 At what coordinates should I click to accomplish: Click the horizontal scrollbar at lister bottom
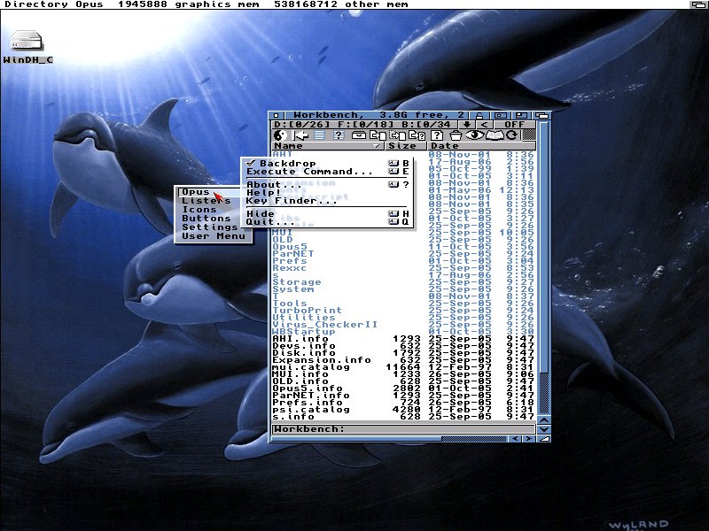pos(389,438)
